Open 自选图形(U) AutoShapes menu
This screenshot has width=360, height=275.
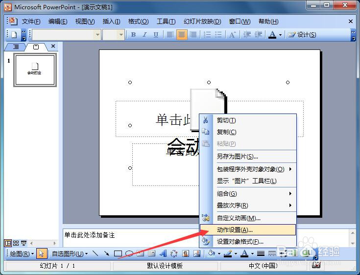point(70,253)
